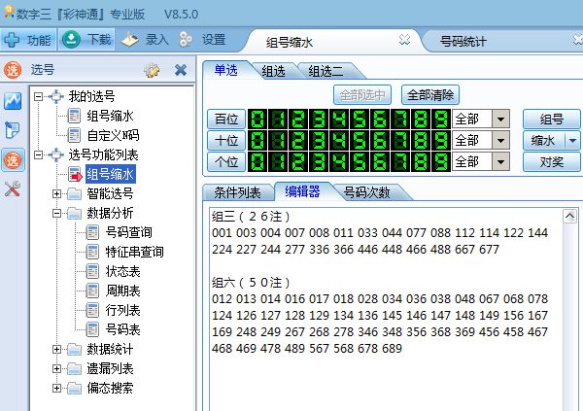Expand the 遗漏列表 folder

pos(56,368)
